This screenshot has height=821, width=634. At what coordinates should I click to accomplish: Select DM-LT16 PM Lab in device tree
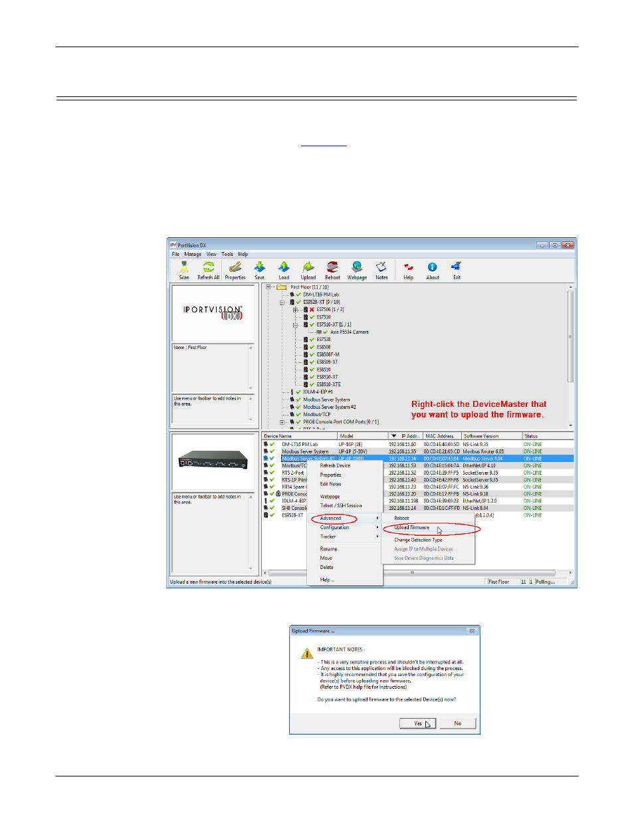pyautogui.click(x=321, y=294)
